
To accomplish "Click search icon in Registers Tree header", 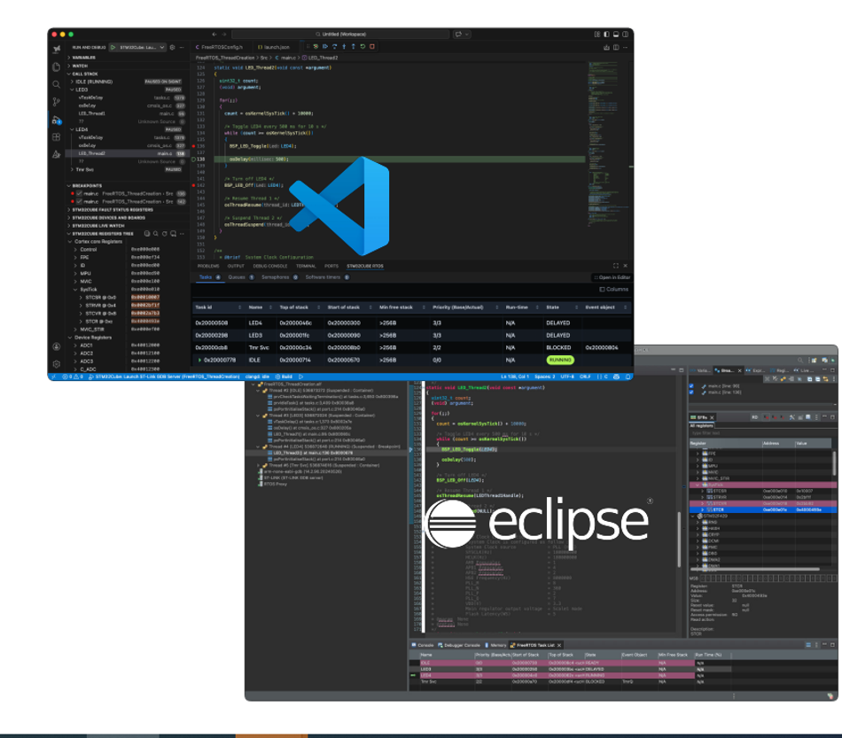I will tap(156, 234).
